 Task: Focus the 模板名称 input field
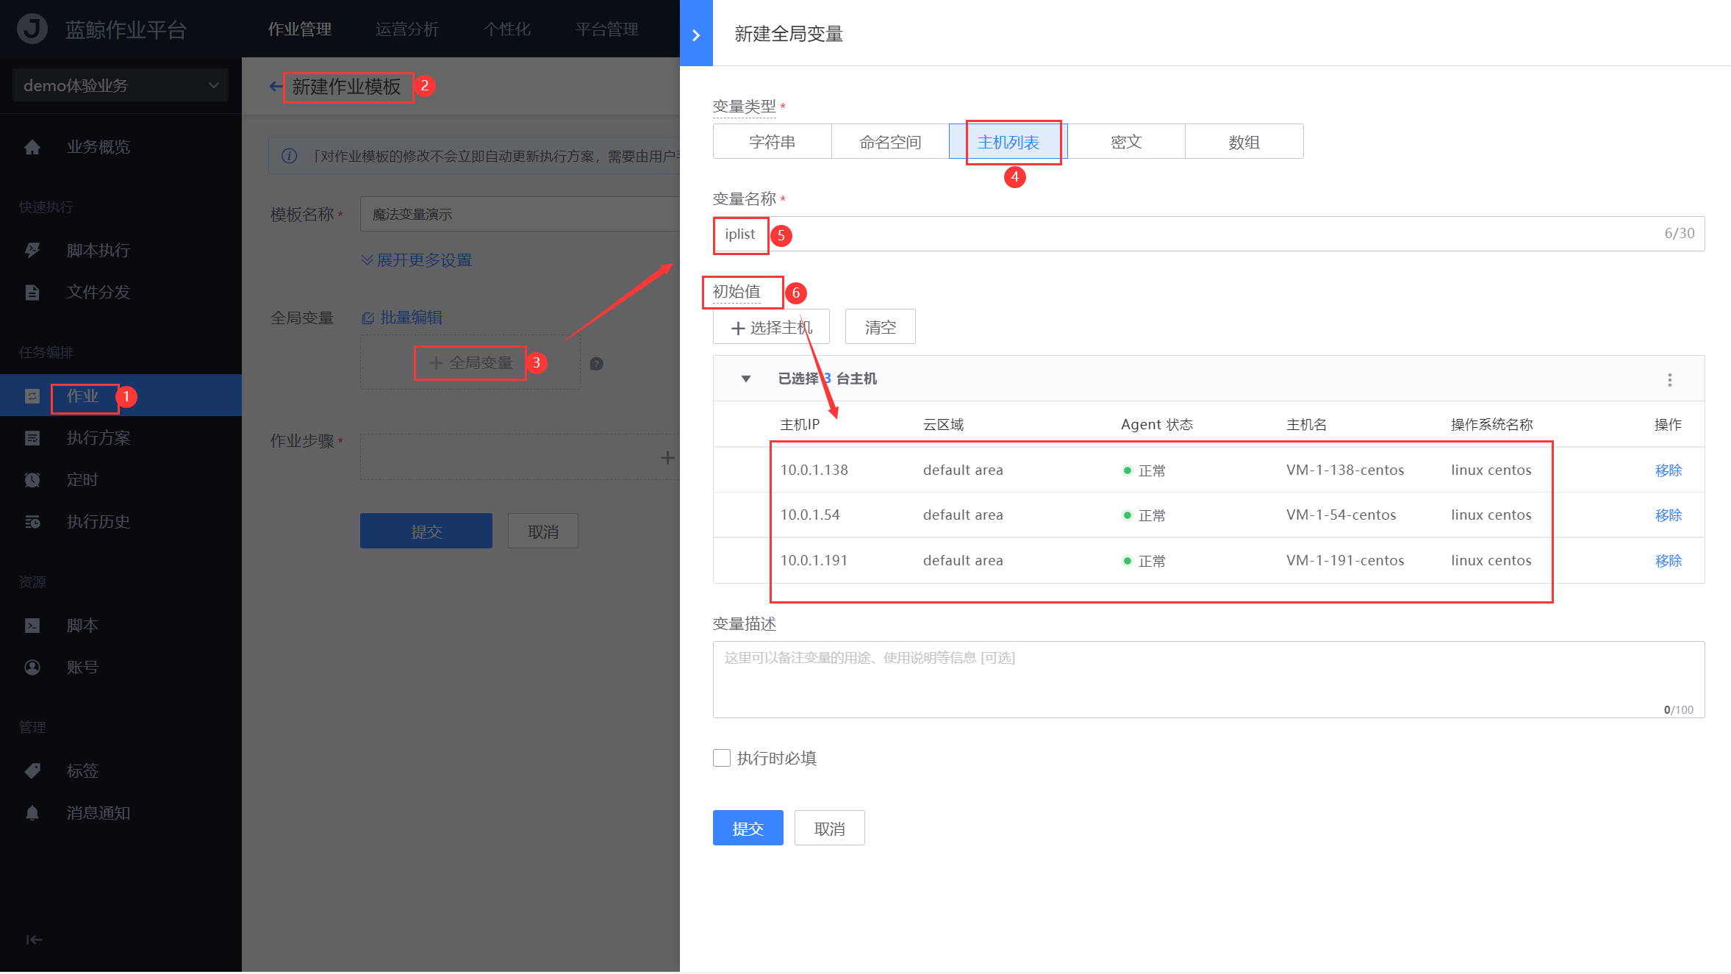[520, 214]
